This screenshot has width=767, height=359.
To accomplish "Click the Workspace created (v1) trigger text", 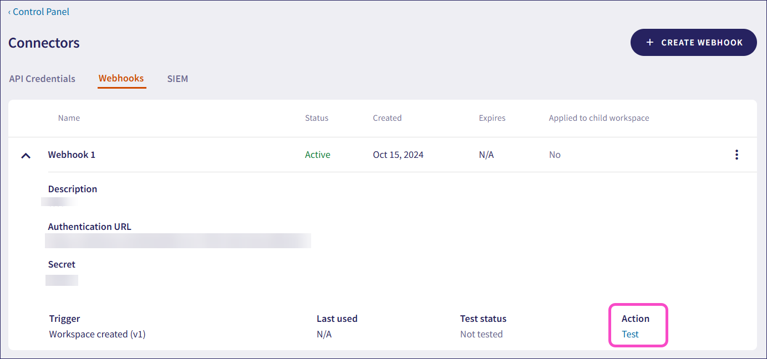I will point(96,334).
